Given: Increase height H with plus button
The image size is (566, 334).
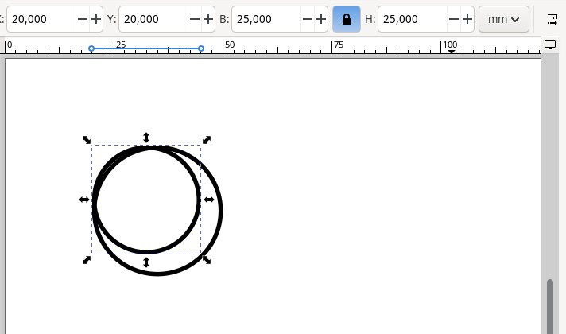Looking at the screenshot, I should pyautogui.click(x=467, y=19).
